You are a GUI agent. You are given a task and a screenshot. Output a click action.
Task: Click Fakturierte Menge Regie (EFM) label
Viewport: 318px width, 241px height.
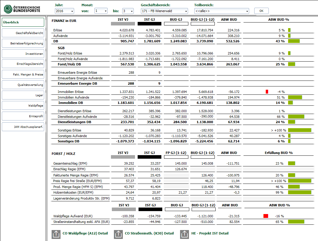pyautogui.click(x=76, y=175)
